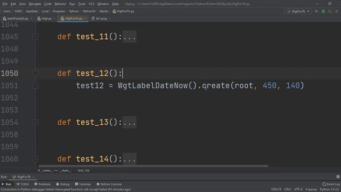The width and height of the screenshot is (341, 192).
Task: Collapse the test_12 function fold marker
Action: [35, 74]
